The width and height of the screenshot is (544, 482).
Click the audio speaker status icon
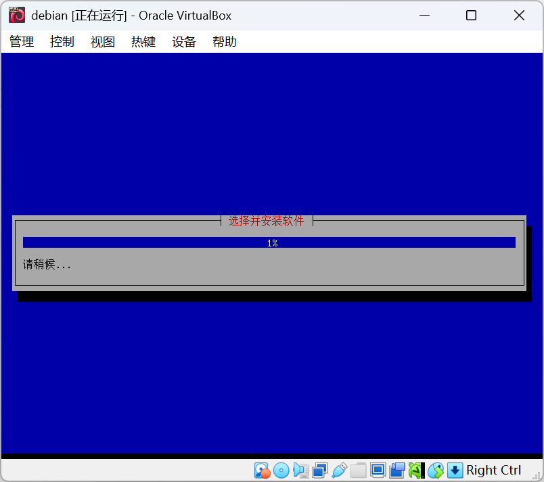(x=301, y=470)
